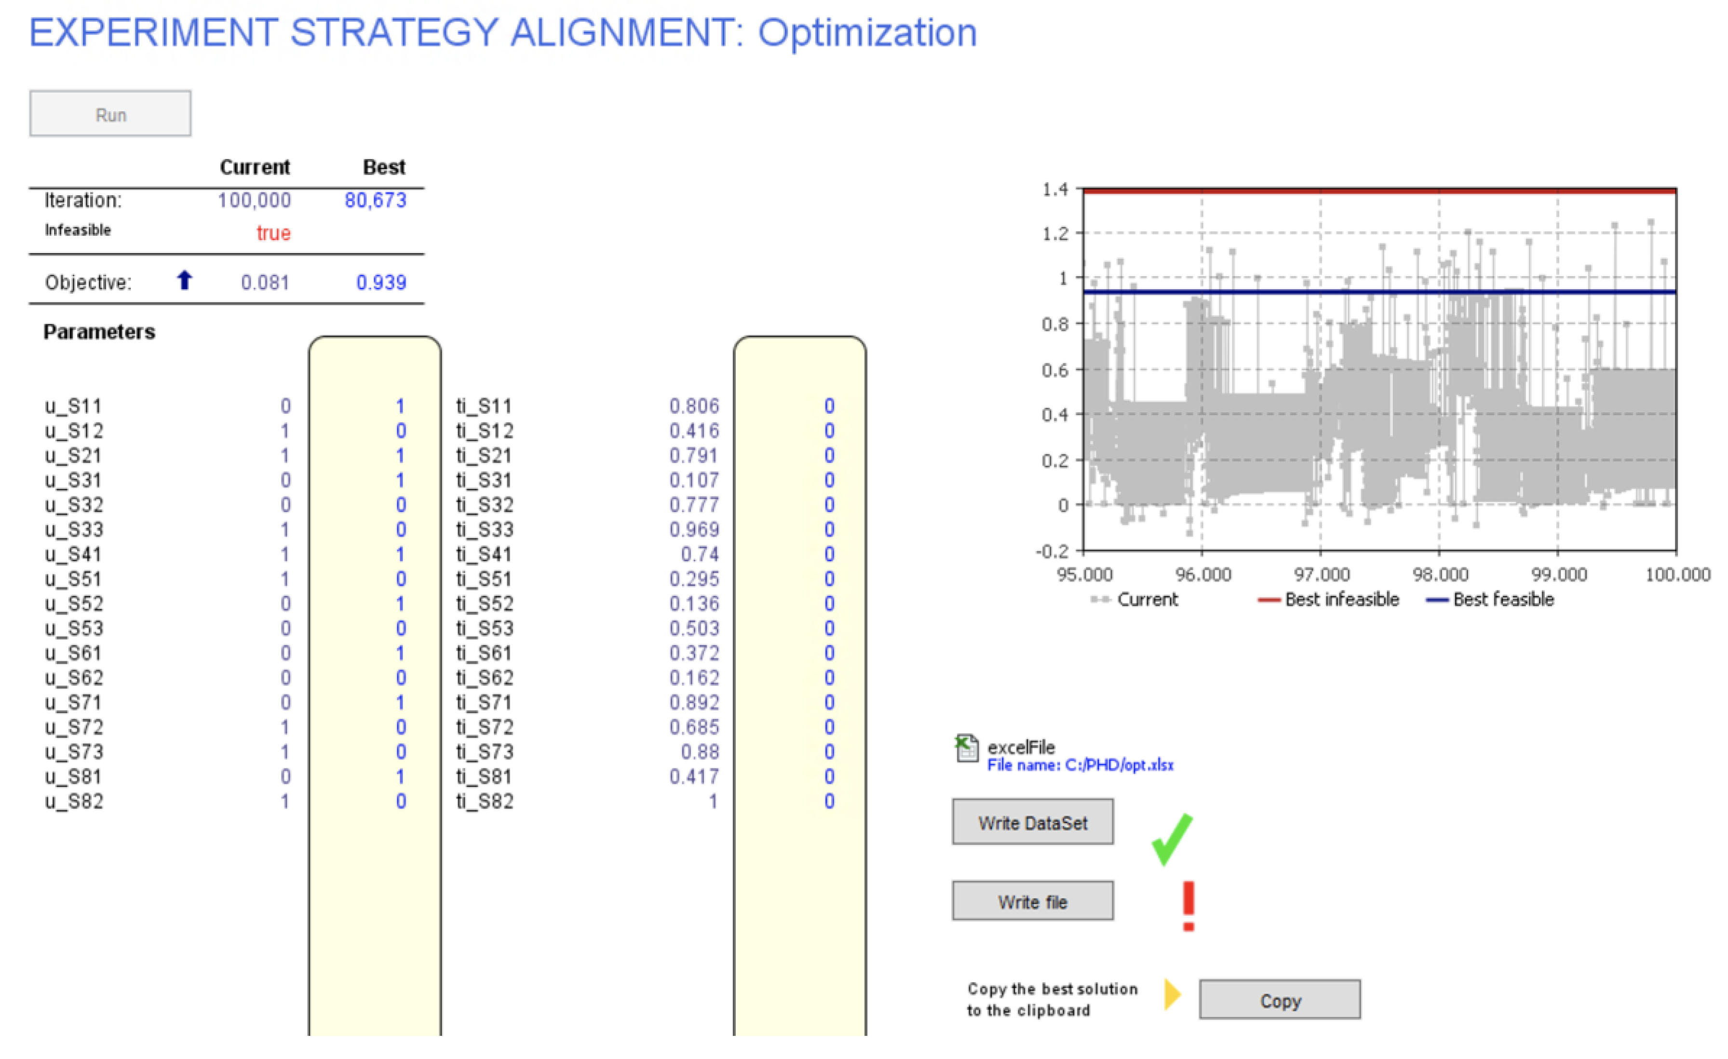Image resolution: width=1728 pixels, height=1059 pixels.
Task: Click the Write DataSet button
Action: point(1032,822)
